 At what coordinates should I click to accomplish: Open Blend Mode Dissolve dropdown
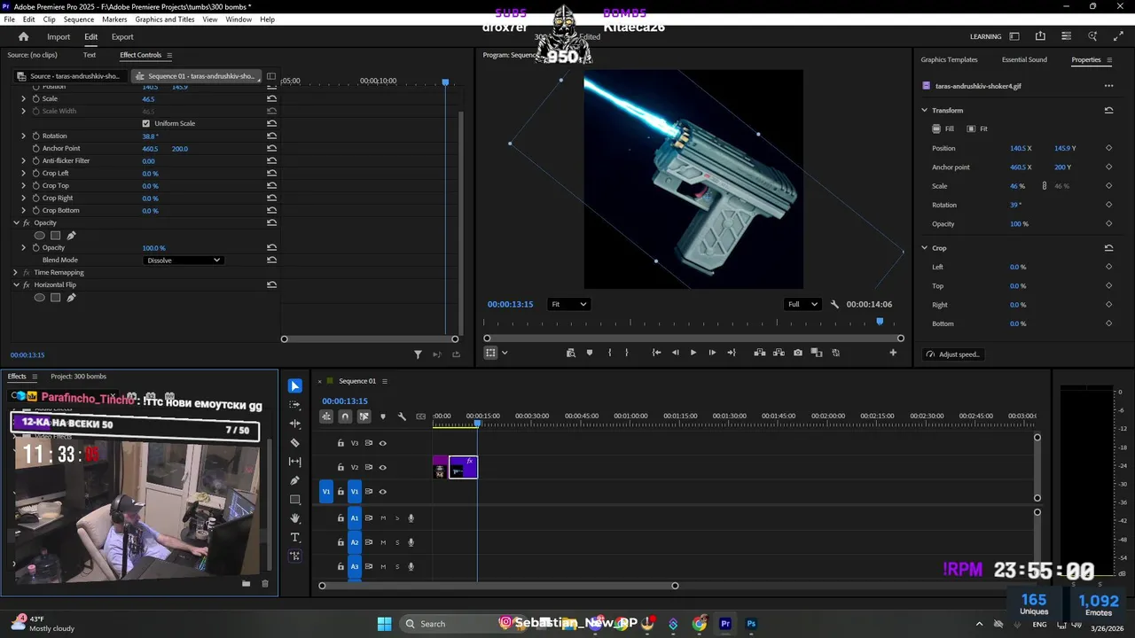click(184, 261)
